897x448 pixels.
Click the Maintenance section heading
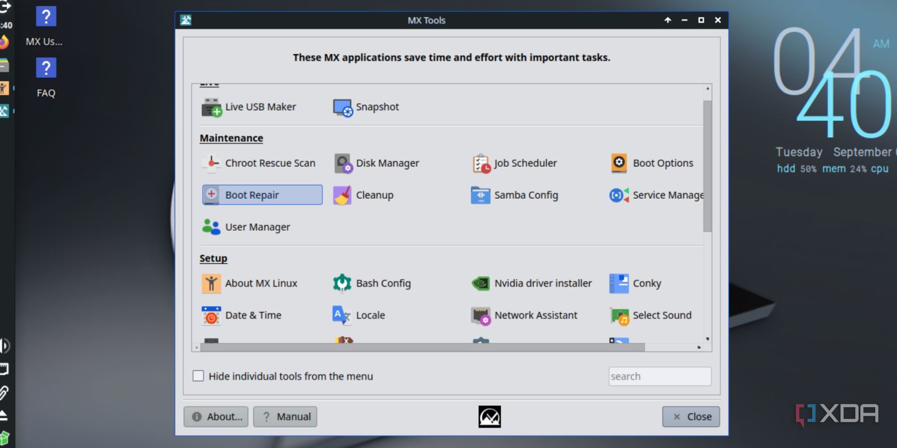click(232, 138)
